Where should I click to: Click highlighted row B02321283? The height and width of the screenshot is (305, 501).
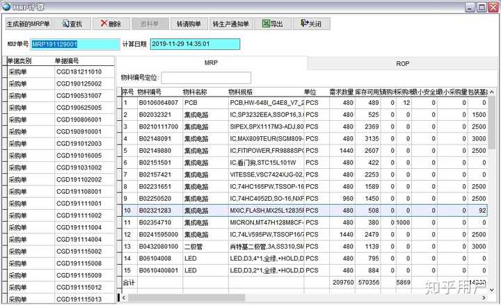[305, 211]
